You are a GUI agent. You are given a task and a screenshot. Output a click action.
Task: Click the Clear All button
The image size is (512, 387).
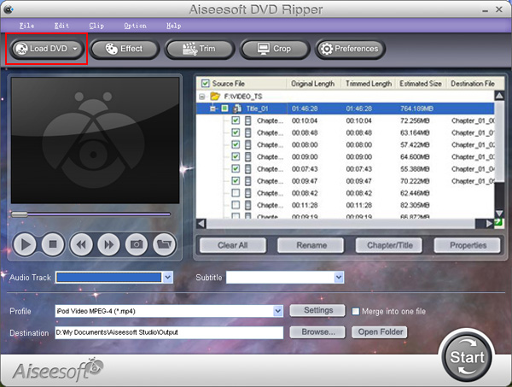[x=232, y=245]
